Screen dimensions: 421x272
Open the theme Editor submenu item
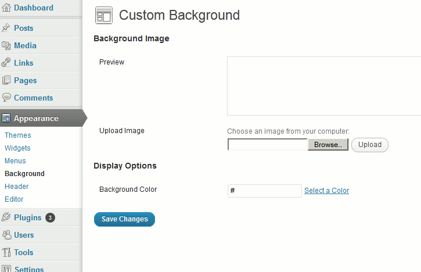14,199
